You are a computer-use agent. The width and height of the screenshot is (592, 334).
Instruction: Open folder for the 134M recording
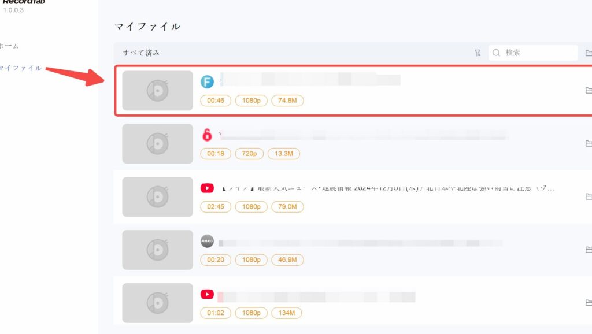click(x=589, y=303)
